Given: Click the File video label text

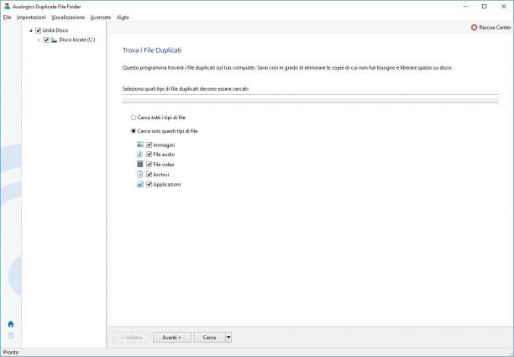Looking at the screenshot, I should (x=164, y=165).
